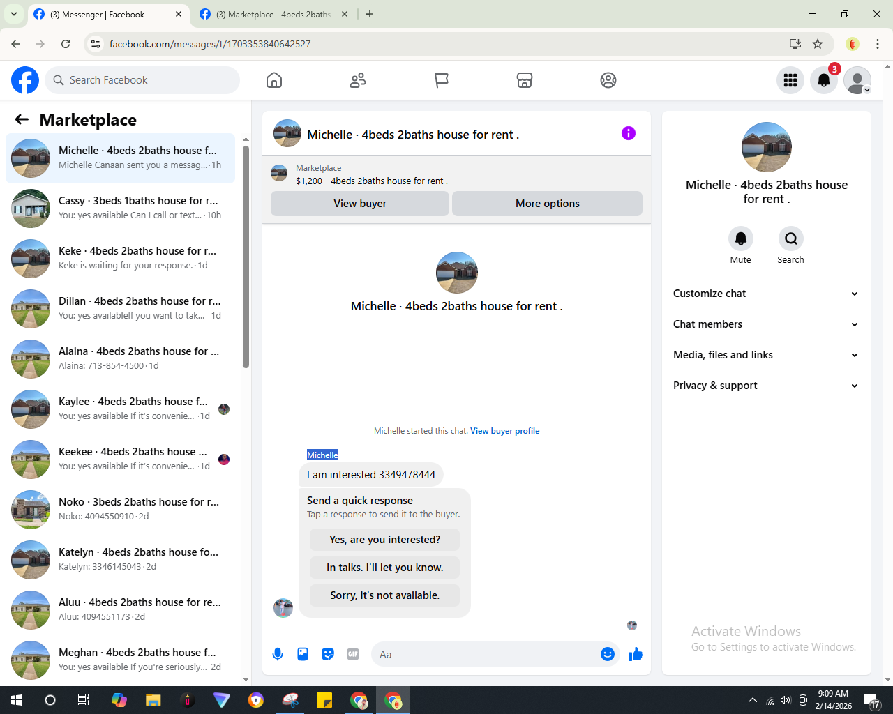Click listing thumbnail in Marketplace banner

click(279, 173)
